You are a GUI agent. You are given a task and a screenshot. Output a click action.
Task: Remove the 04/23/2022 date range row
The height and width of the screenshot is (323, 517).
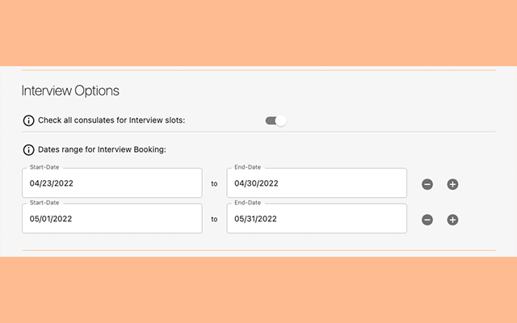click(x=427, y=184)
